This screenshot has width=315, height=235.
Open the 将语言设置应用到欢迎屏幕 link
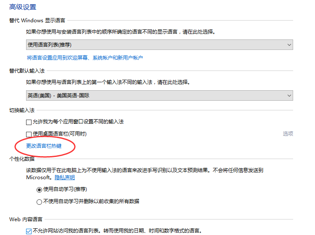click(85, 57)
